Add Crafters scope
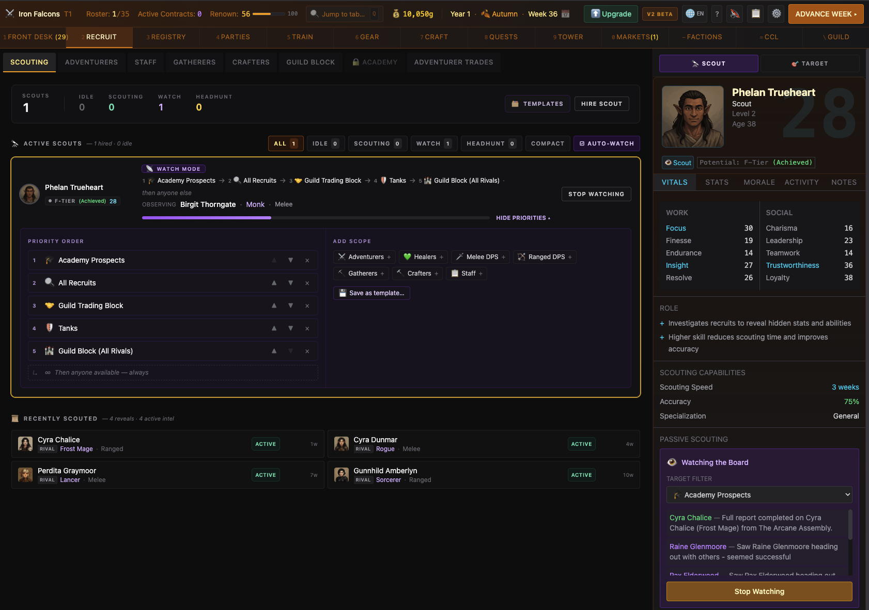The width and height of the screenshot is (869, 610). pos(417,274)
